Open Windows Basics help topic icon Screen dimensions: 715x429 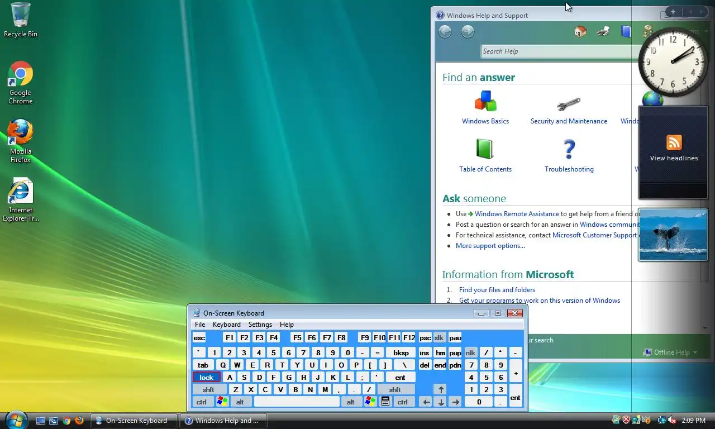tap(485, 101)
